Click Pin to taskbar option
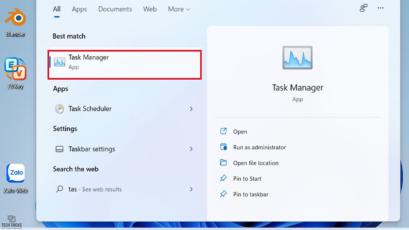Screen dimensions: 409x230 (251, 194)
